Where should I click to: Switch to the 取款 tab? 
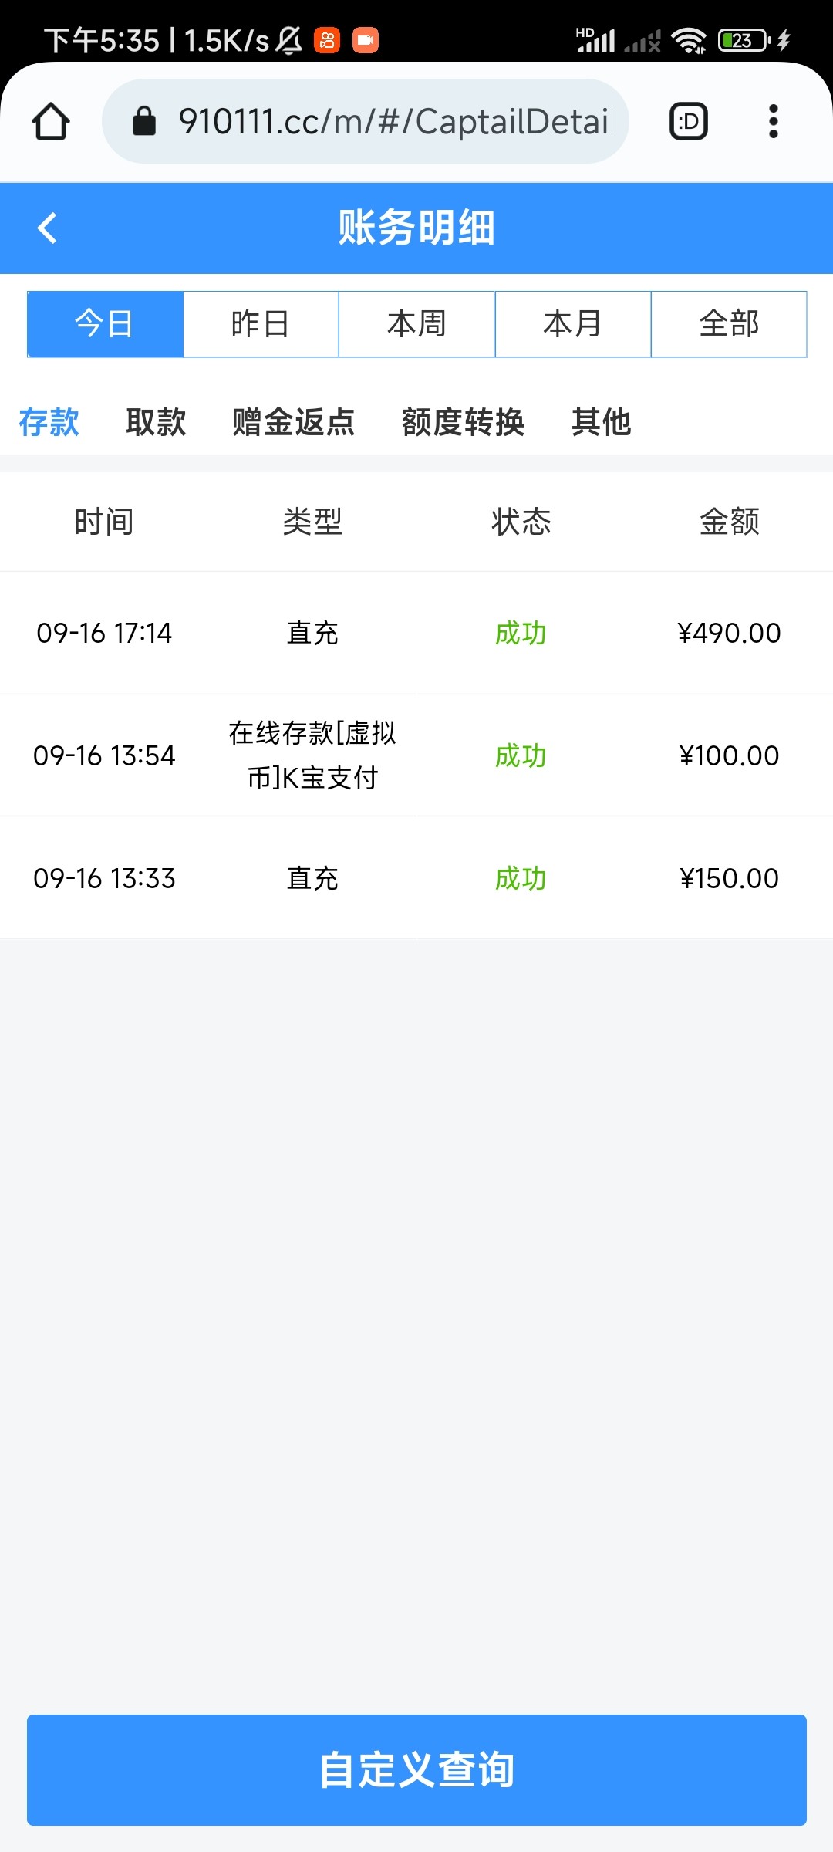coord(156,422)
